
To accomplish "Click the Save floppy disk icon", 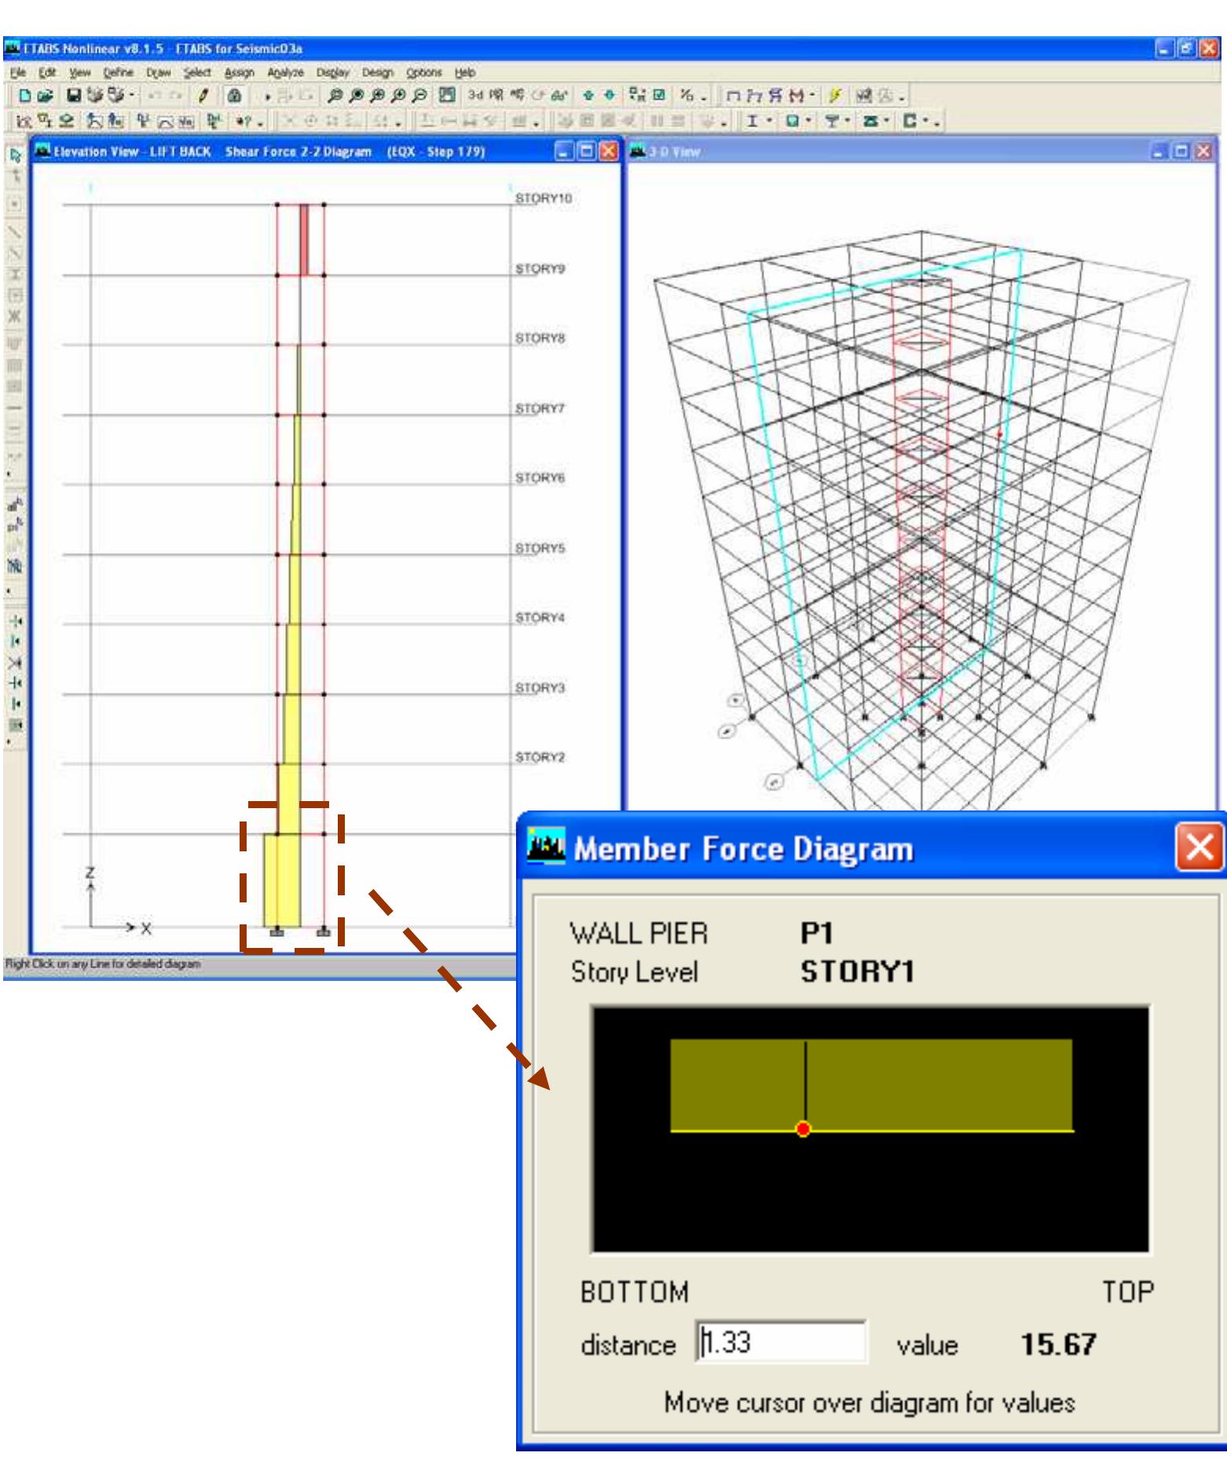I will click(x=74, y=96).
